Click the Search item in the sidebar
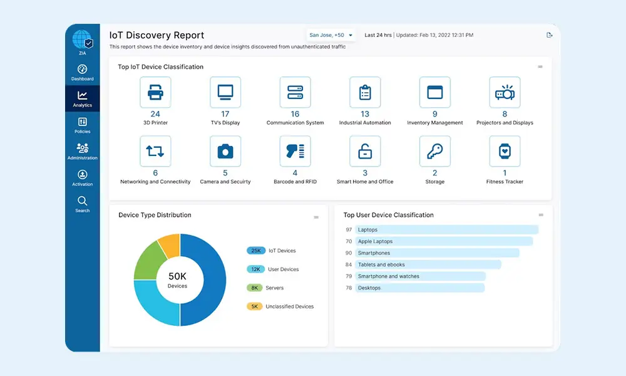Screen dimensions: 626x376 click(x=82, y=204)
